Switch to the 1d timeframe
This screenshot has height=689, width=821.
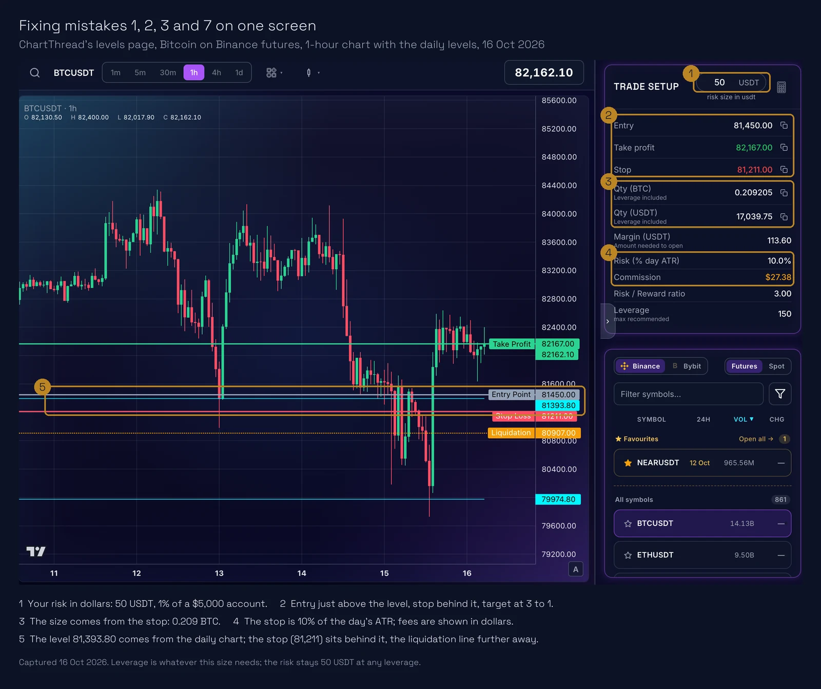239,73
